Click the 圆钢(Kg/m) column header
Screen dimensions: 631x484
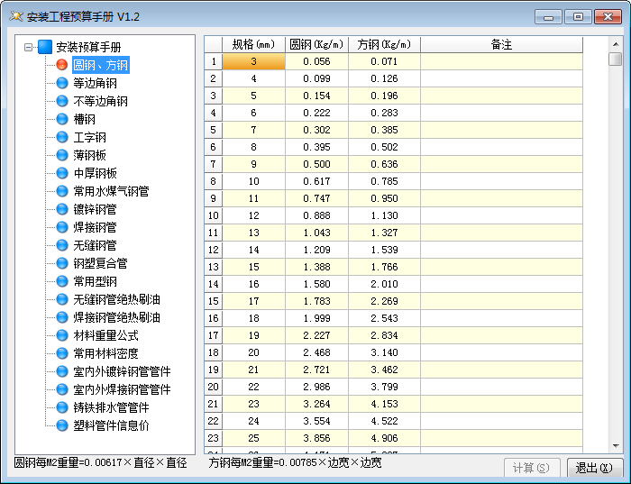tap(316, 44)
